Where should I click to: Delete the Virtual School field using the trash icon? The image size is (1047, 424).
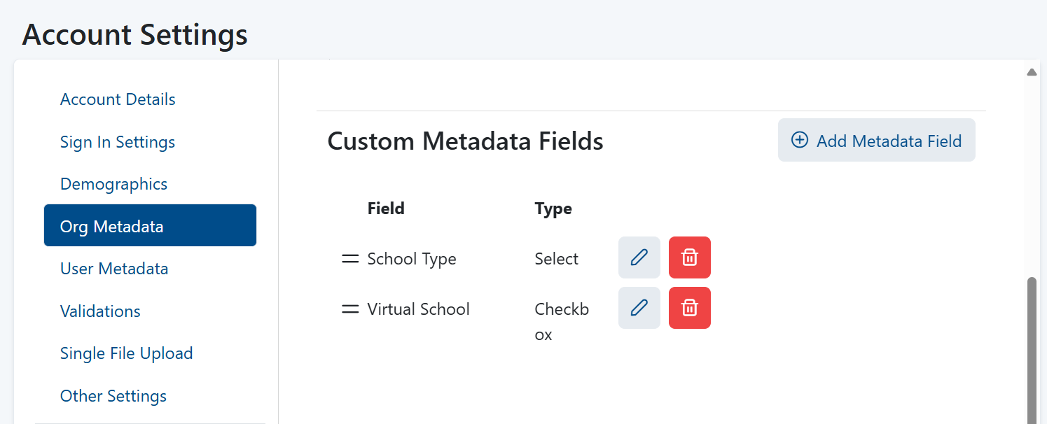tap(689, 308)
